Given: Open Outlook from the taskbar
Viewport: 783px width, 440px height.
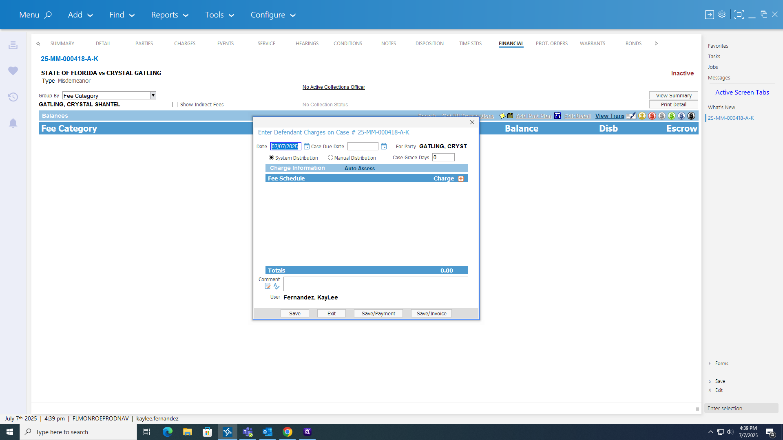Looking at the screenshot, I should 268,432.
